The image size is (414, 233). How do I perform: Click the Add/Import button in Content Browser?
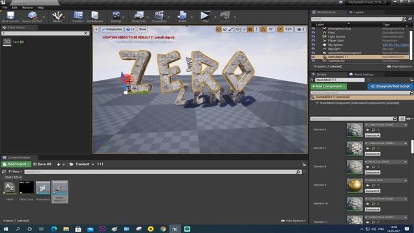[x=16, y=164]
